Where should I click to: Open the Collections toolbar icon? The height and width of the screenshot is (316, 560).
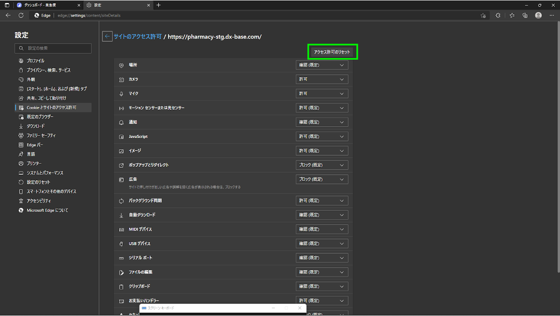pyautogui.click(x=525, y=15)
